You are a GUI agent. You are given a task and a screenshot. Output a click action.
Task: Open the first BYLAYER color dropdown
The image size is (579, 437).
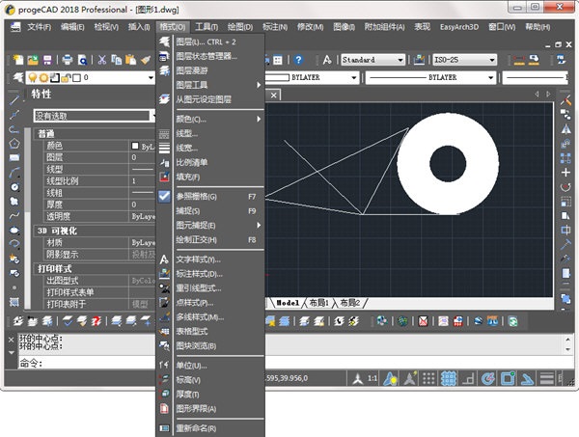pyautogui.click(x=353, y=77)
